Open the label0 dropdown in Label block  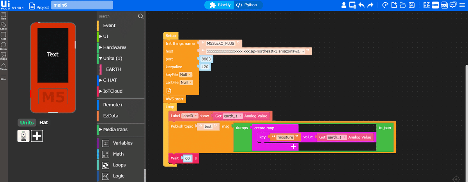[190, 116]
